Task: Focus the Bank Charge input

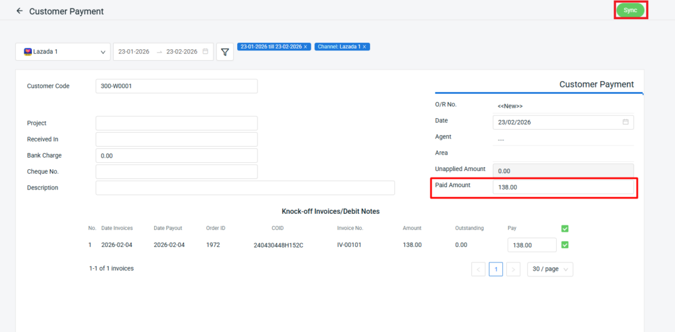Action: coord(176,156)
